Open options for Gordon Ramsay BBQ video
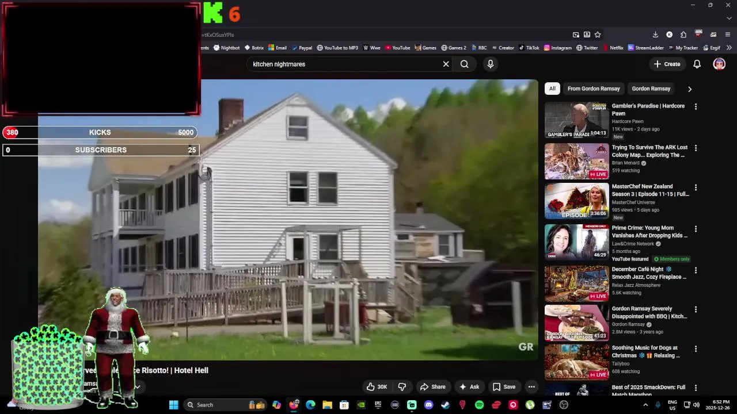This screenshot has width=737, height=414. coord(696,309)
